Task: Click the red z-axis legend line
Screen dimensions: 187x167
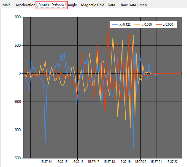Action: coord(159,25)
